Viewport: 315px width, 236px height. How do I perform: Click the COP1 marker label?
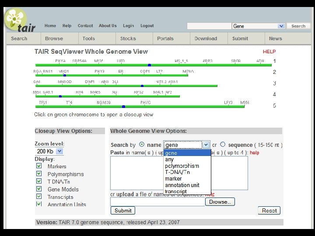[145, 71]
